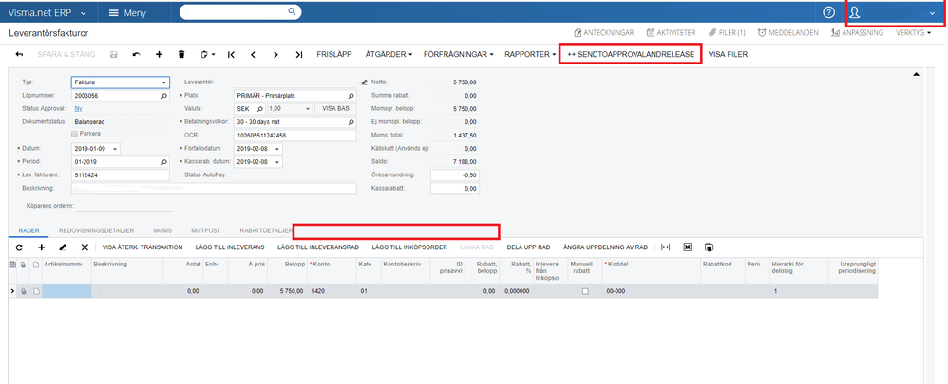
Task: Jump to the last record
Action: click(298, 54)
